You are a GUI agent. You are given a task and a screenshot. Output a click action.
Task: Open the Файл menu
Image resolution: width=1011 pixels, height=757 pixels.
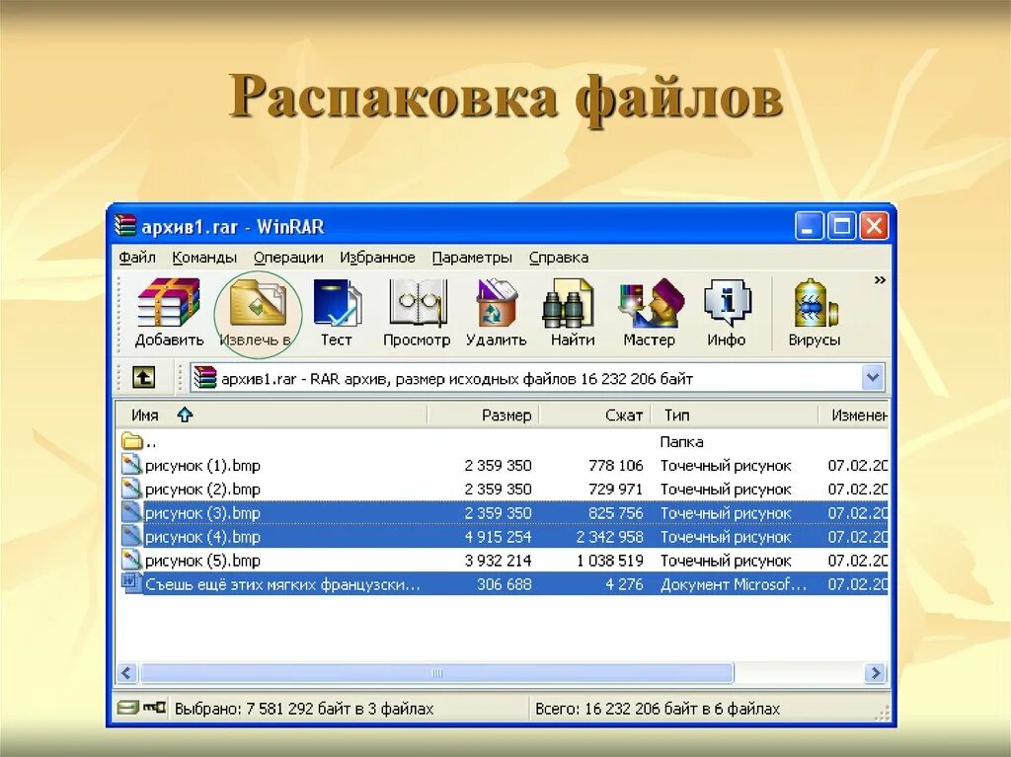[x=136, y=258]
